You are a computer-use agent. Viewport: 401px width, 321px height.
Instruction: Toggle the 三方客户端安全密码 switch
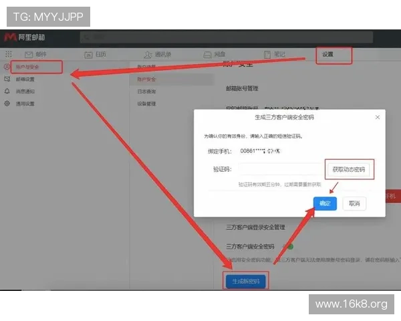coord(288,247)
